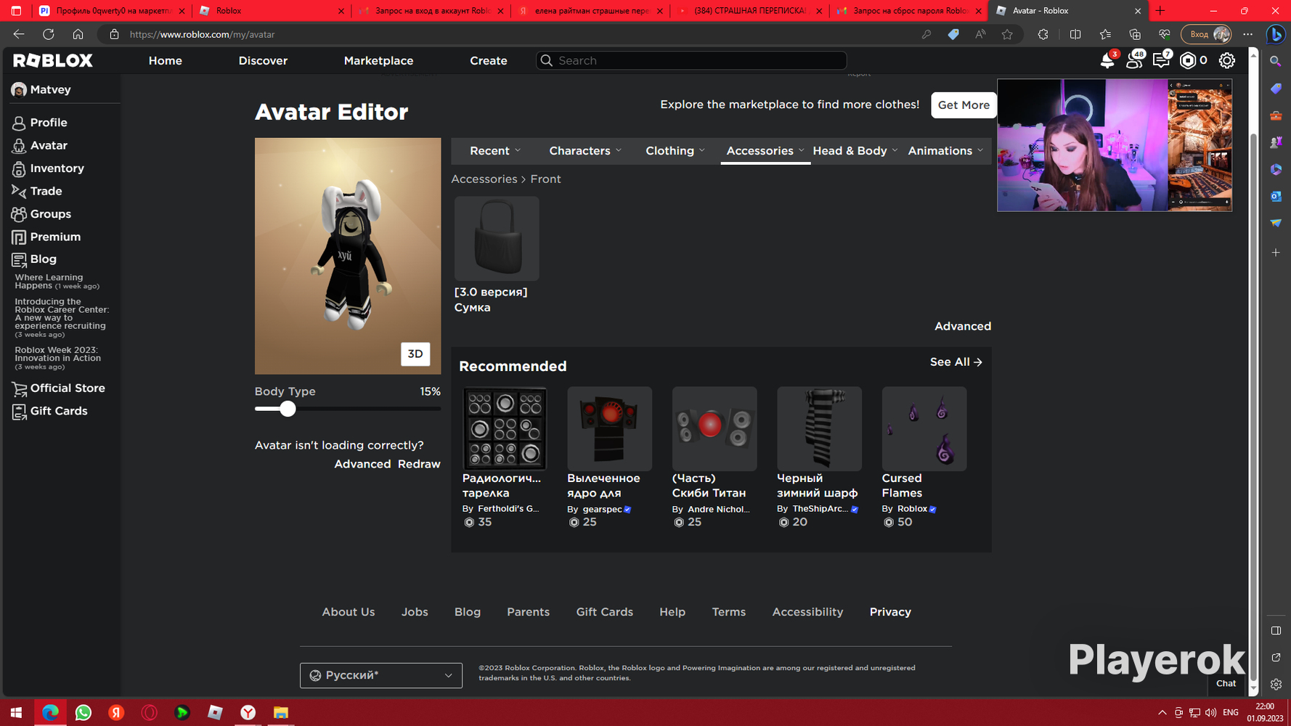The width and height of the screenshot is (1291, 726).
Task: Open the Blog sidebar item
Action: point(43,259)
